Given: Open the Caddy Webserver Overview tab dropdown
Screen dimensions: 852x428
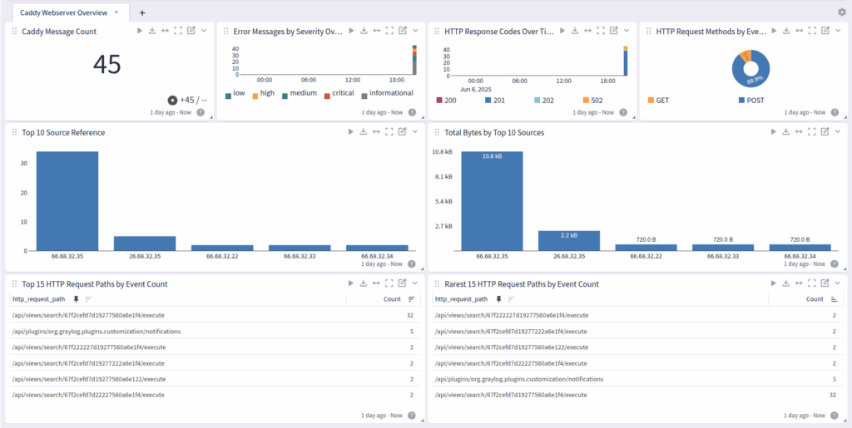Looking at the screenshot, I should 116,12.
